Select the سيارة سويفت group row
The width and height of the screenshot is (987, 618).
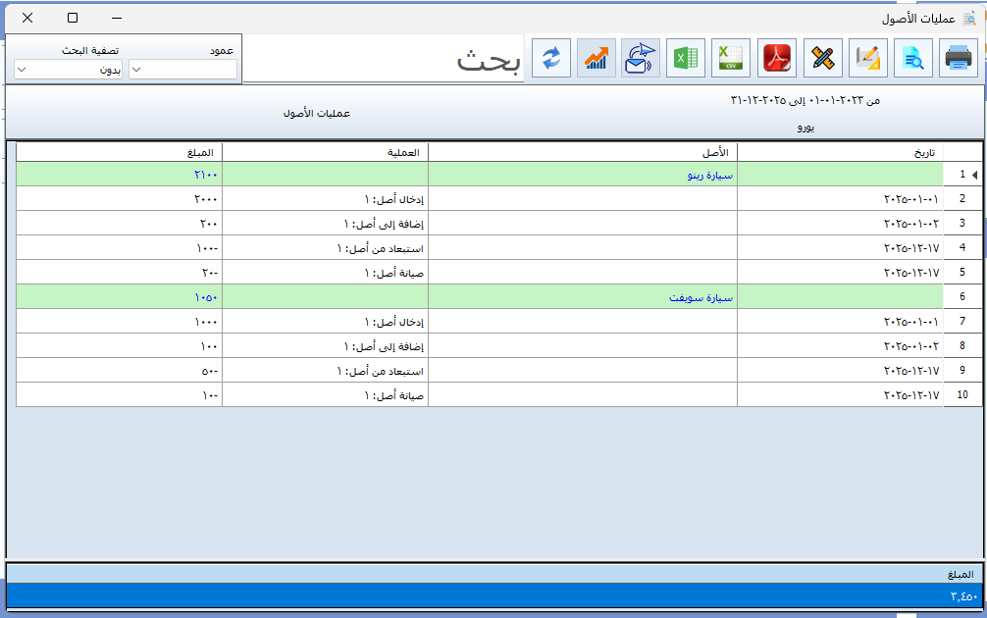pyautogui.click(x=582, y=297)
